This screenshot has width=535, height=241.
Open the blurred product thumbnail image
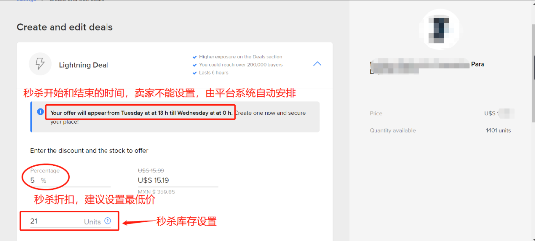point(440,30)
